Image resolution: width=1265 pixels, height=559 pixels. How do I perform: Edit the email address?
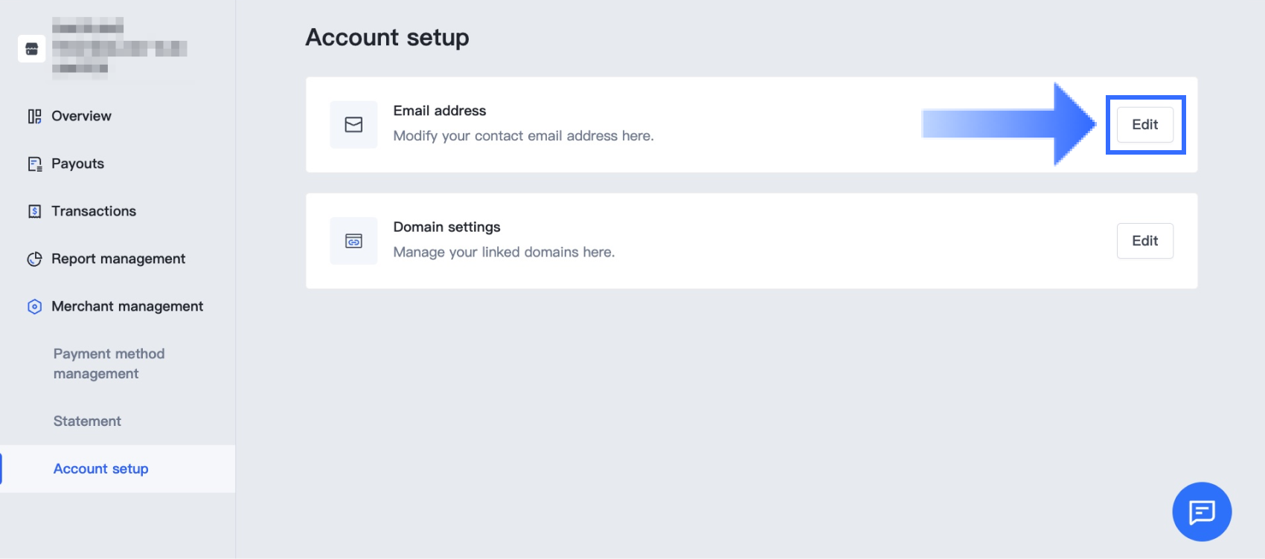pos(1144,125)
